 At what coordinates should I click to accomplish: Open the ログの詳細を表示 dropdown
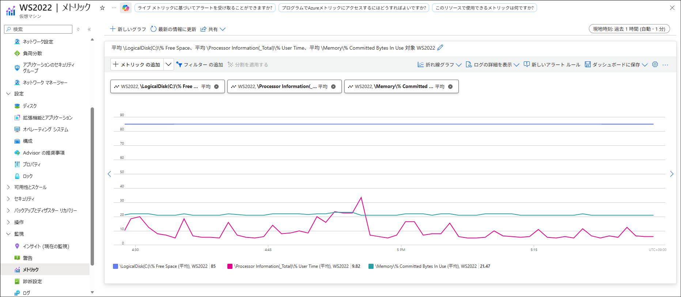[x=493, y=65]
